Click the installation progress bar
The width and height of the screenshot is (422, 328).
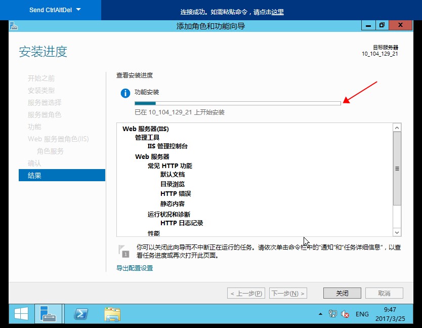click(x=238, y=103)
